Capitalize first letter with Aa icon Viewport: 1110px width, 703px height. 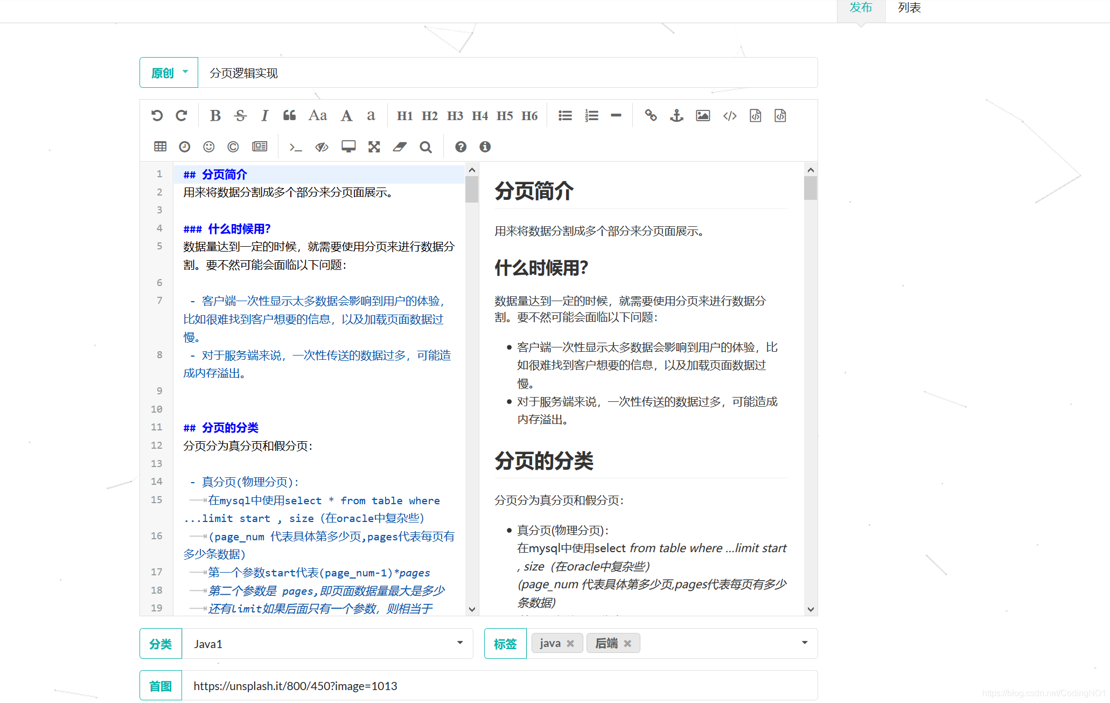[318, 116]
